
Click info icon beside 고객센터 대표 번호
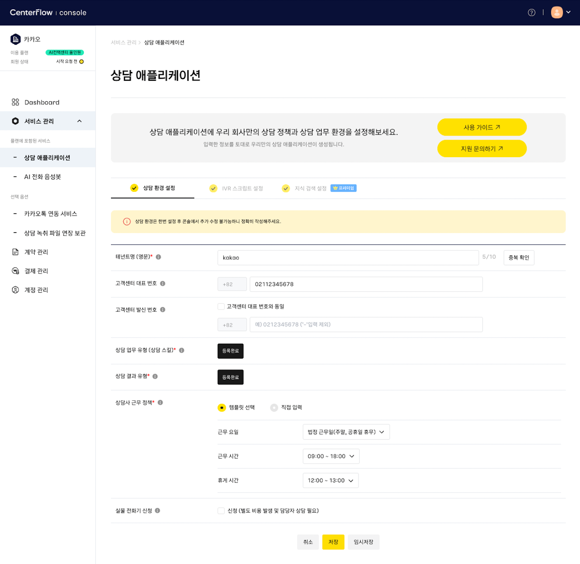coord(162,284)
